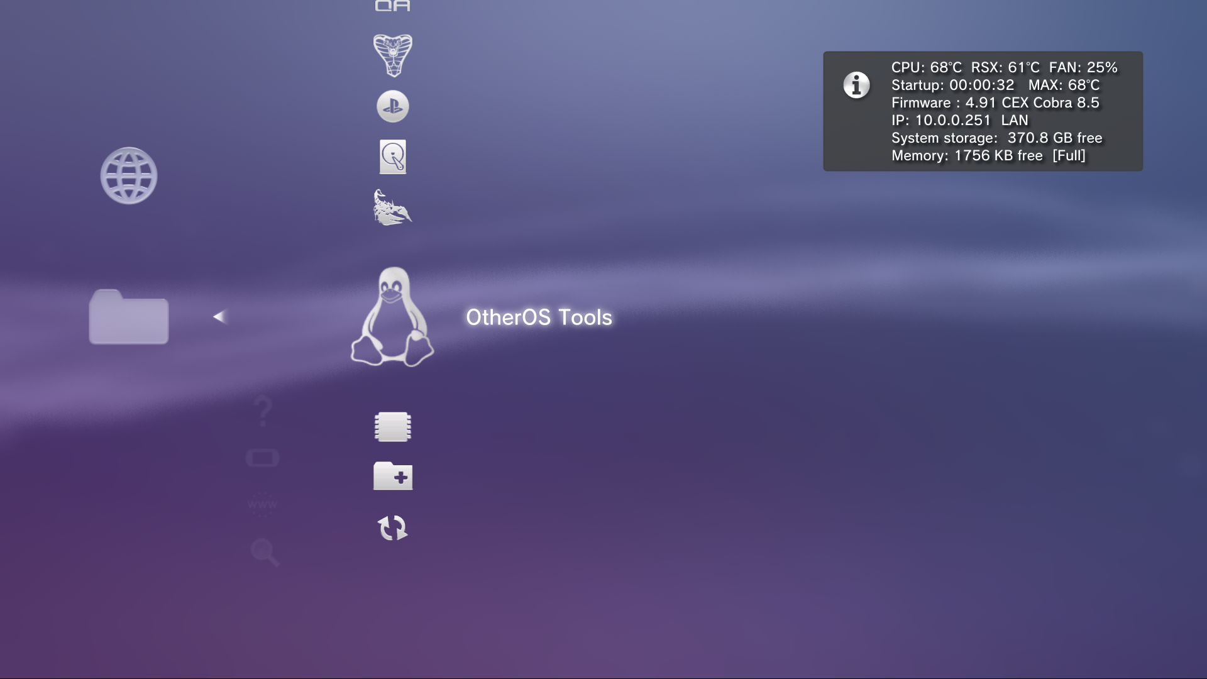Select the faded handheld console icon
This screenshot has width=1207, height=679.
[263, 458]
